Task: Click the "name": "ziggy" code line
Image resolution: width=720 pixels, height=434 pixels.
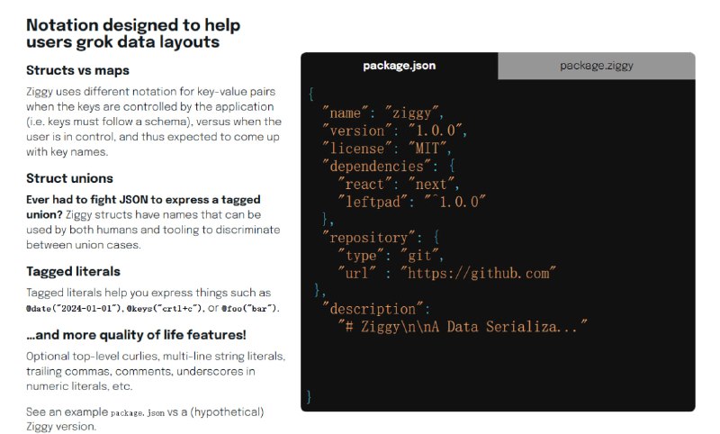Action: click(x=383, y=113)
